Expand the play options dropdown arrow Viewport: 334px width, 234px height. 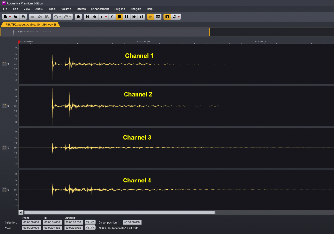tap(106, 17)
